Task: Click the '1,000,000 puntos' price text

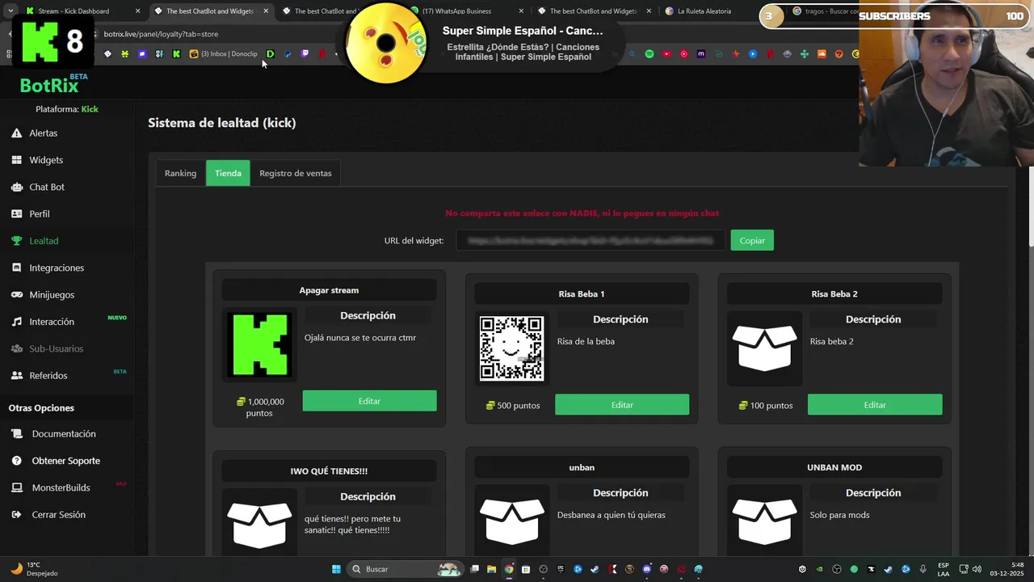Action: 259,407
